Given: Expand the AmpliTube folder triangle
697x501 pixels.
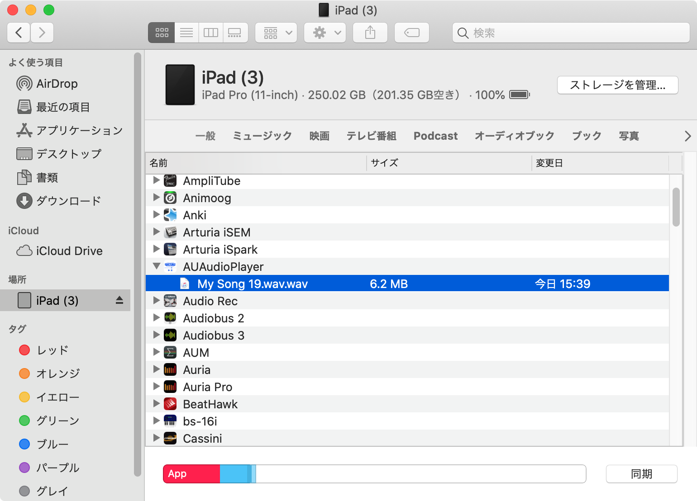Looking at the screenshot, I should [x=157, y=180].
